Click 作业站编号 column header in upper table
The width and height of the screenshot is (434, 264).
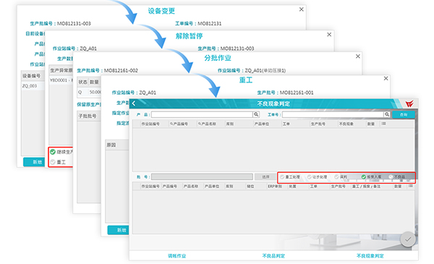point(150,124)
